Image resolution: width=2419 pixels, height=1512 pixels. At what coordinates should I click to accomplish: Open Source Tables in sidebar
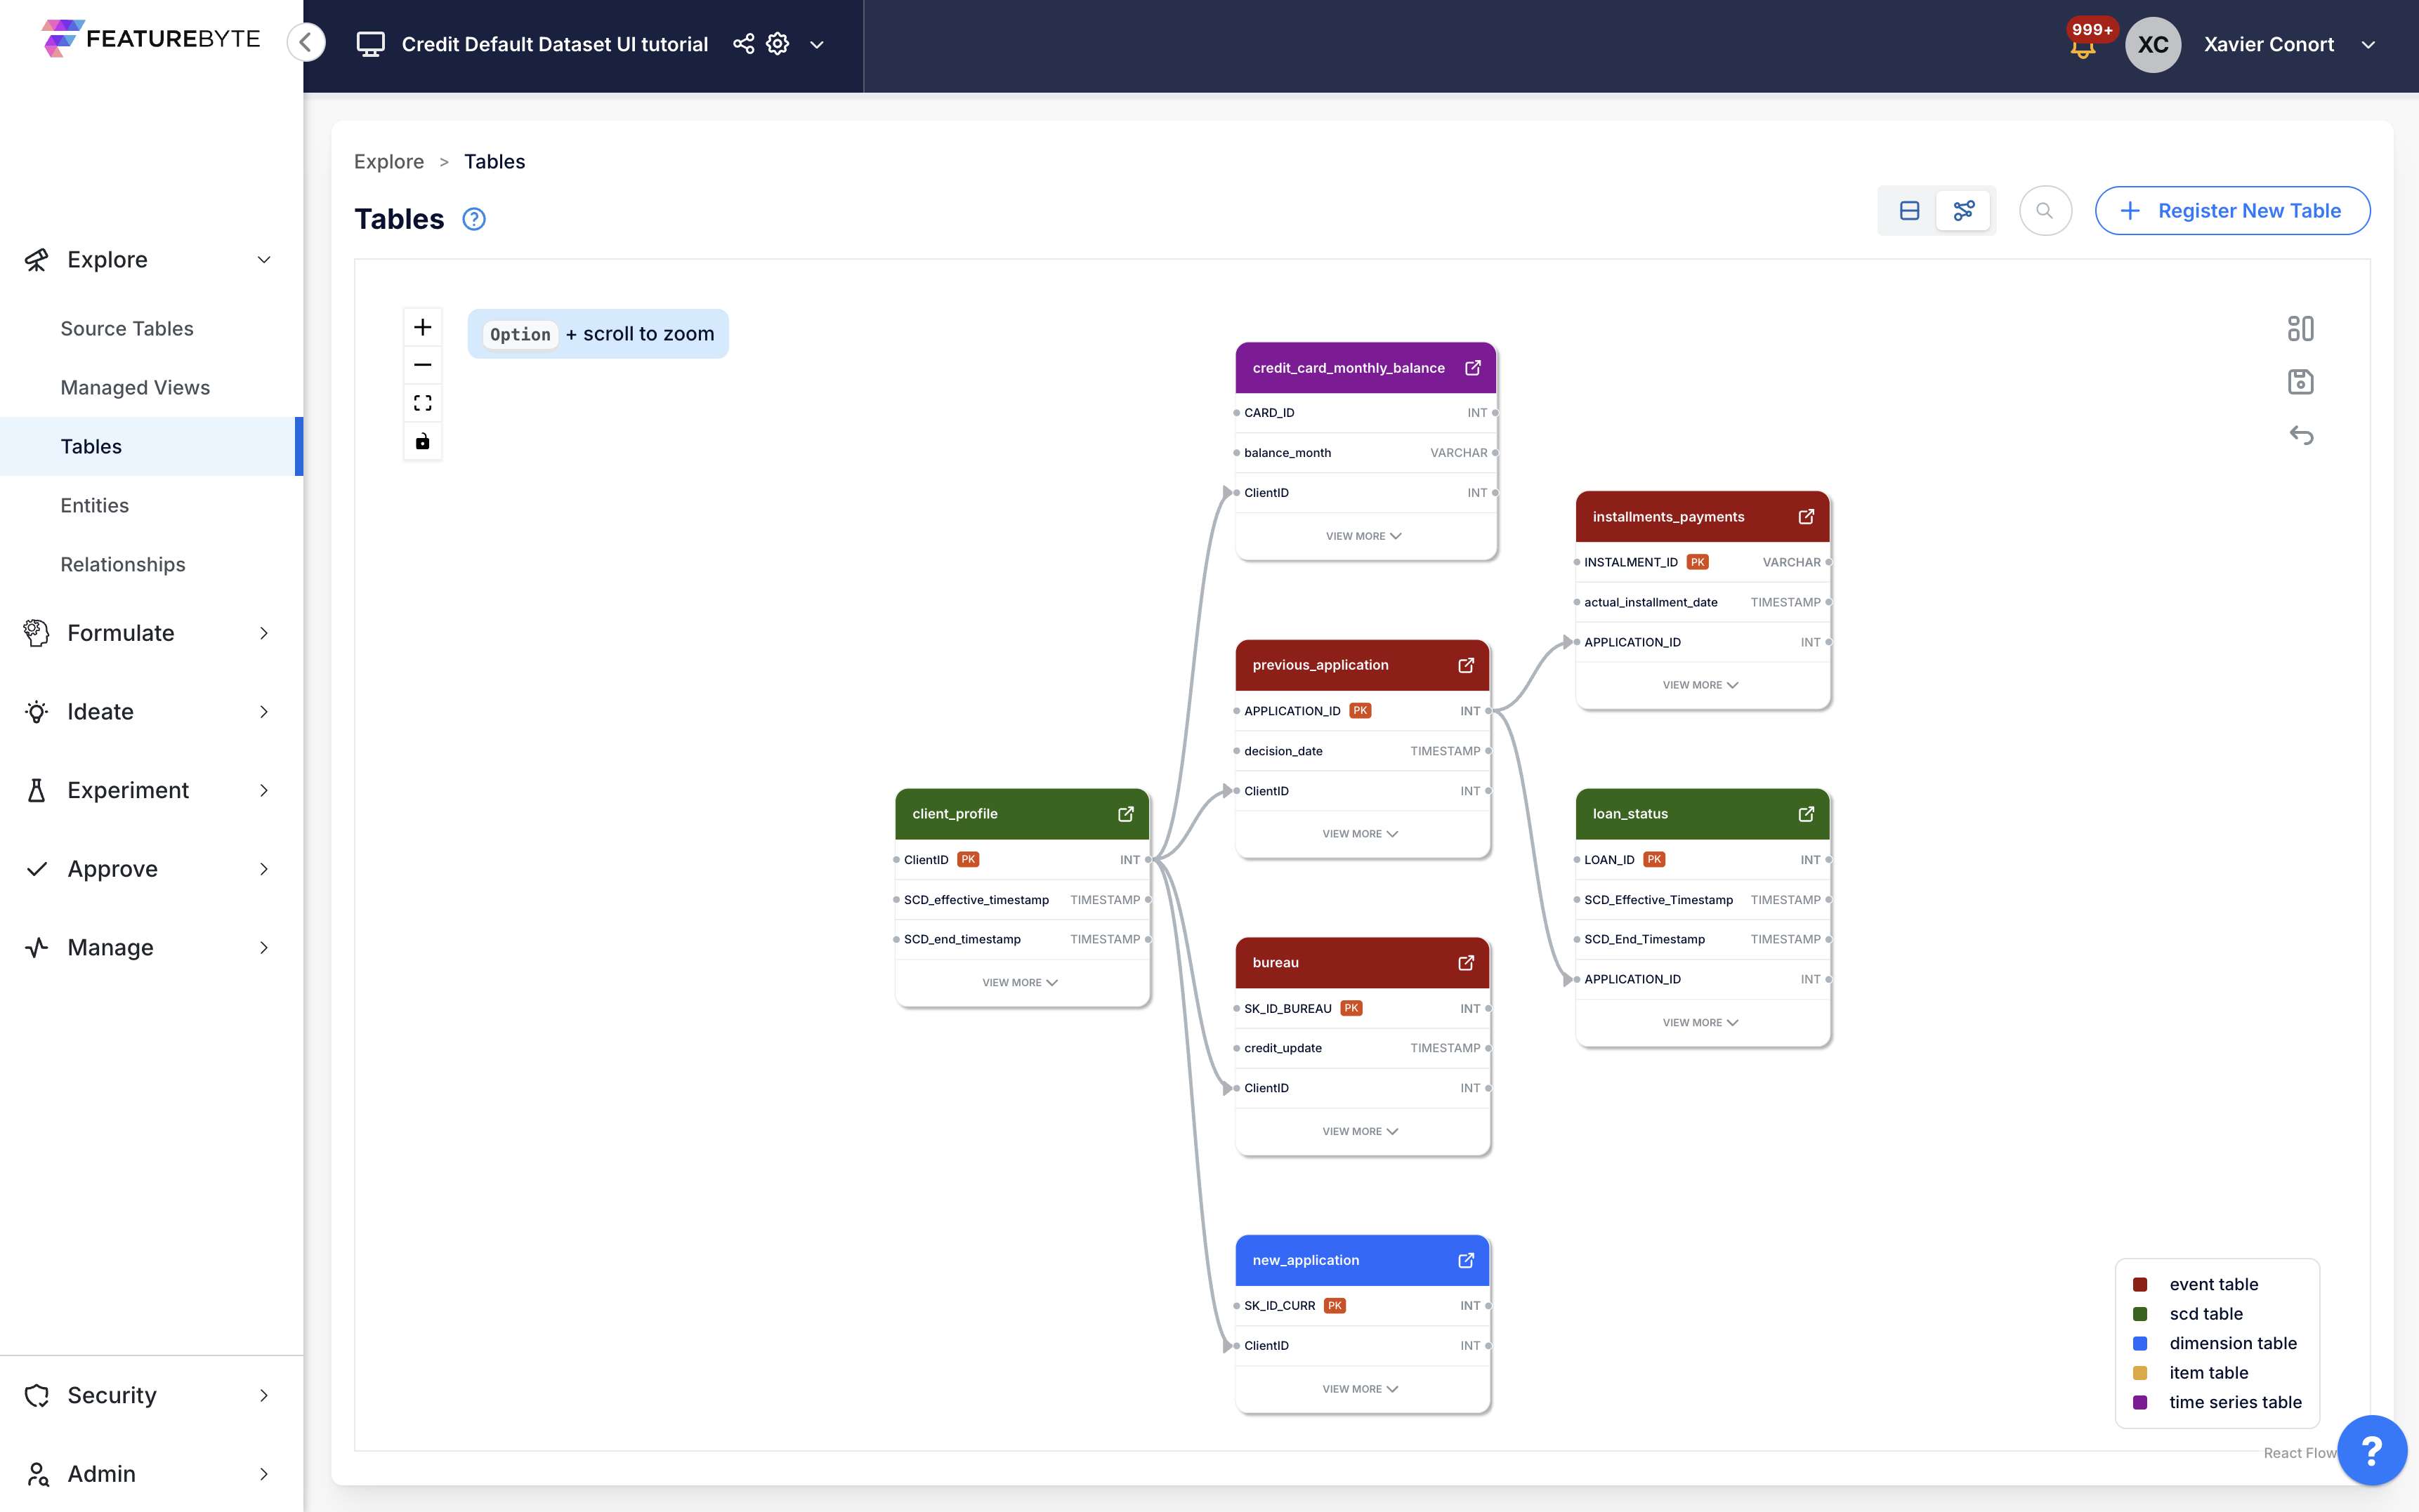[126, 328]
